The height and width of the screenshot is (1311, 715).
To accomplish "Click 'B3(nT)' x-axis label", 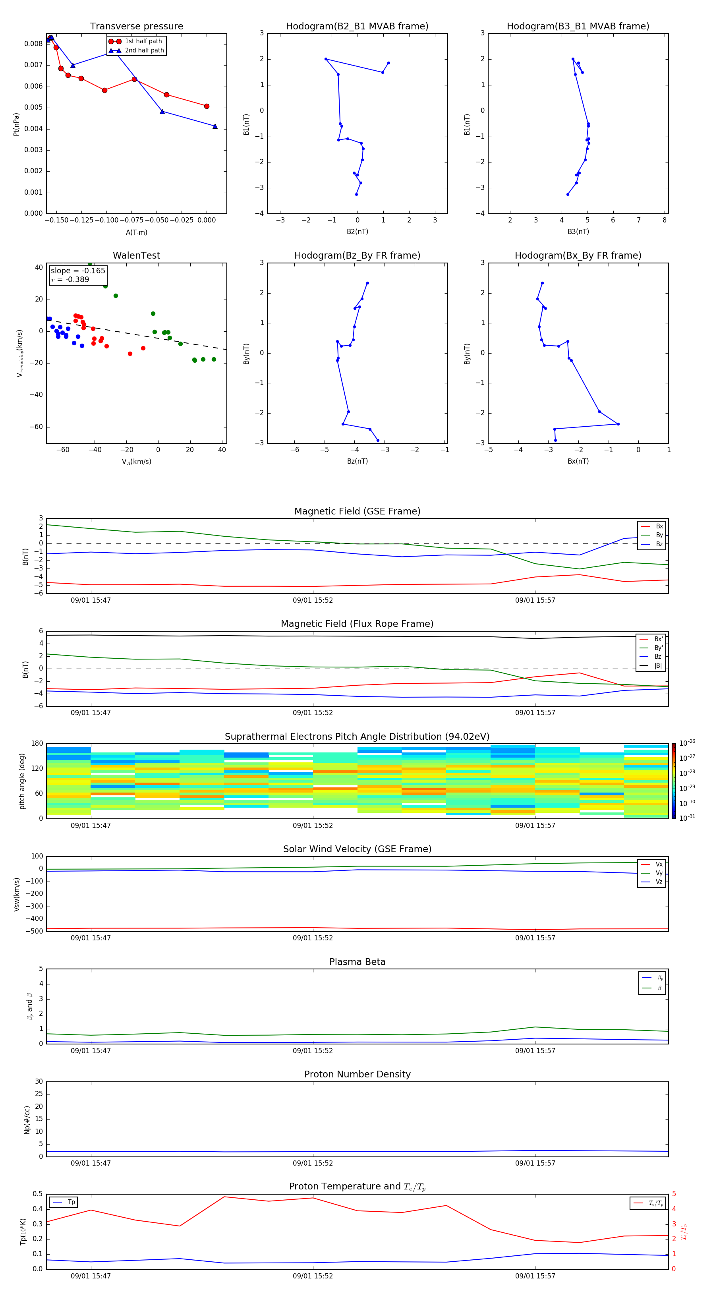I will [x=578, y=232].
